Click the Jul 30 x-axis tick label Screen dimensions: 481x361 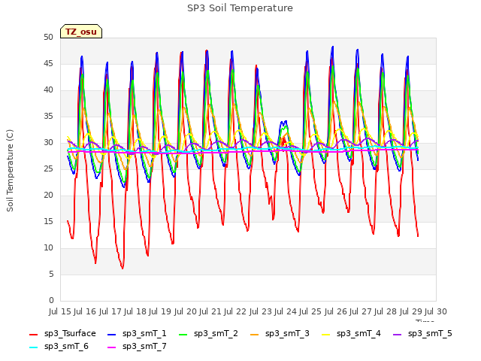coord(436,311)
